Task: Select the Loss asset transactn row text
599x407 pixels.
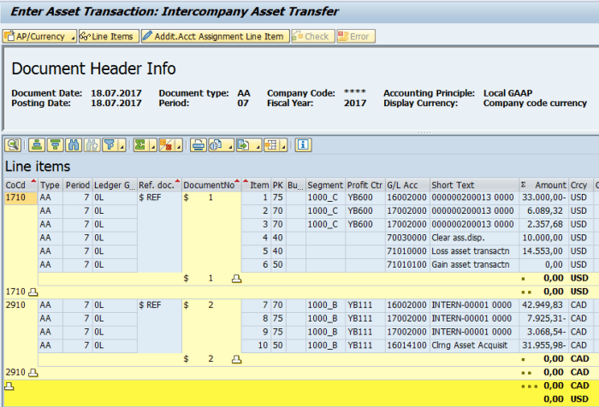Action: coord(471,251)
